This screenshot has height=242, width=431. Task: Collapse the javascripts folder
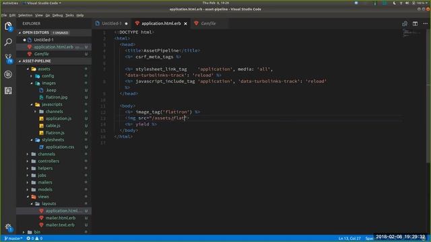52,105
